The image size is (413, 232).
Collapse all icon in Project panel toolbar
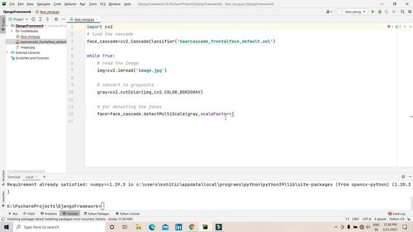point(47,19)
